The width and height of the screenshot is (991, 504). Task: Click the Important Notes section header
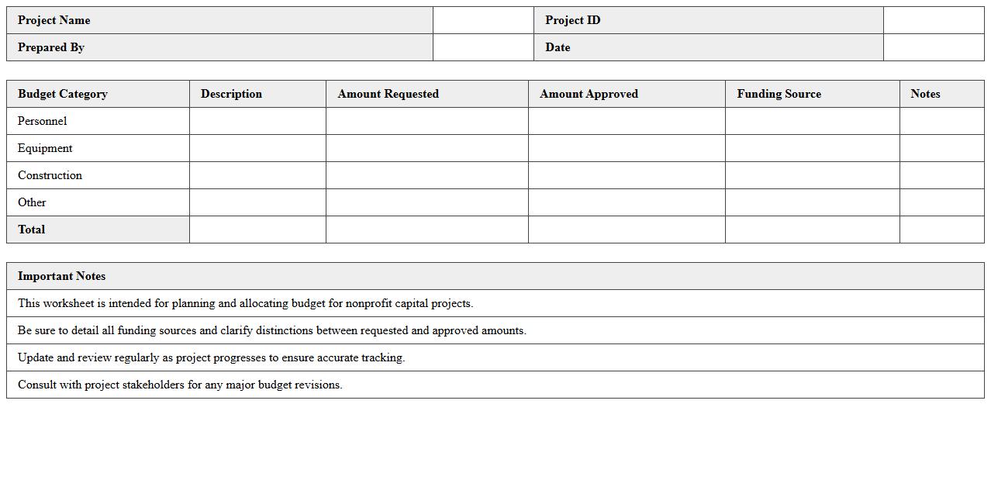(62, 276)
